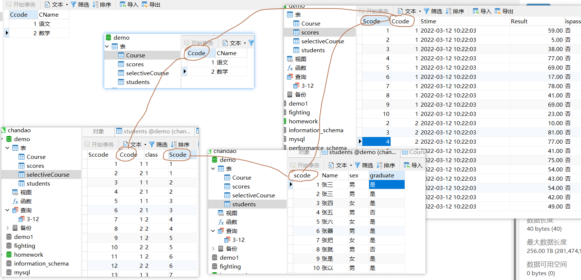The width and height of the screenshot is (581, 280).
Task: Click 开始事务 button in top-left Course toolbar
Action: tap(21, 5)
